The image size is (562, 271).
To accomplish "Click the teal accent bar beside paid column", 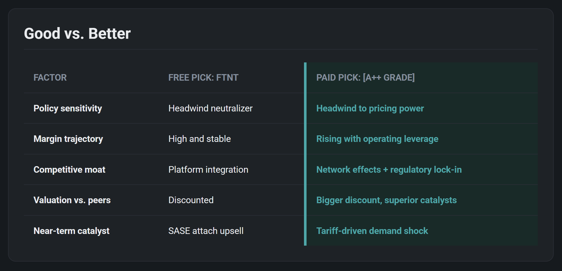I will [305, 154].
